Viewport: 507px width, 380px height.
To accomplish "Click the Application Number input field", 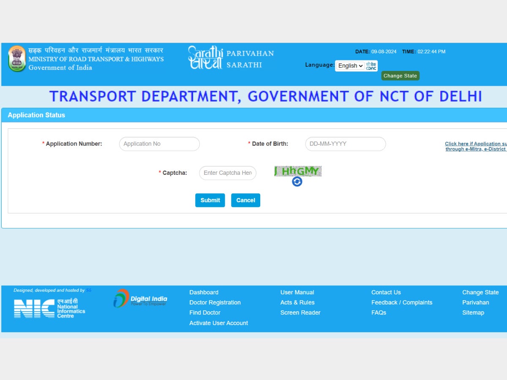I will click(x=159, y=144).
